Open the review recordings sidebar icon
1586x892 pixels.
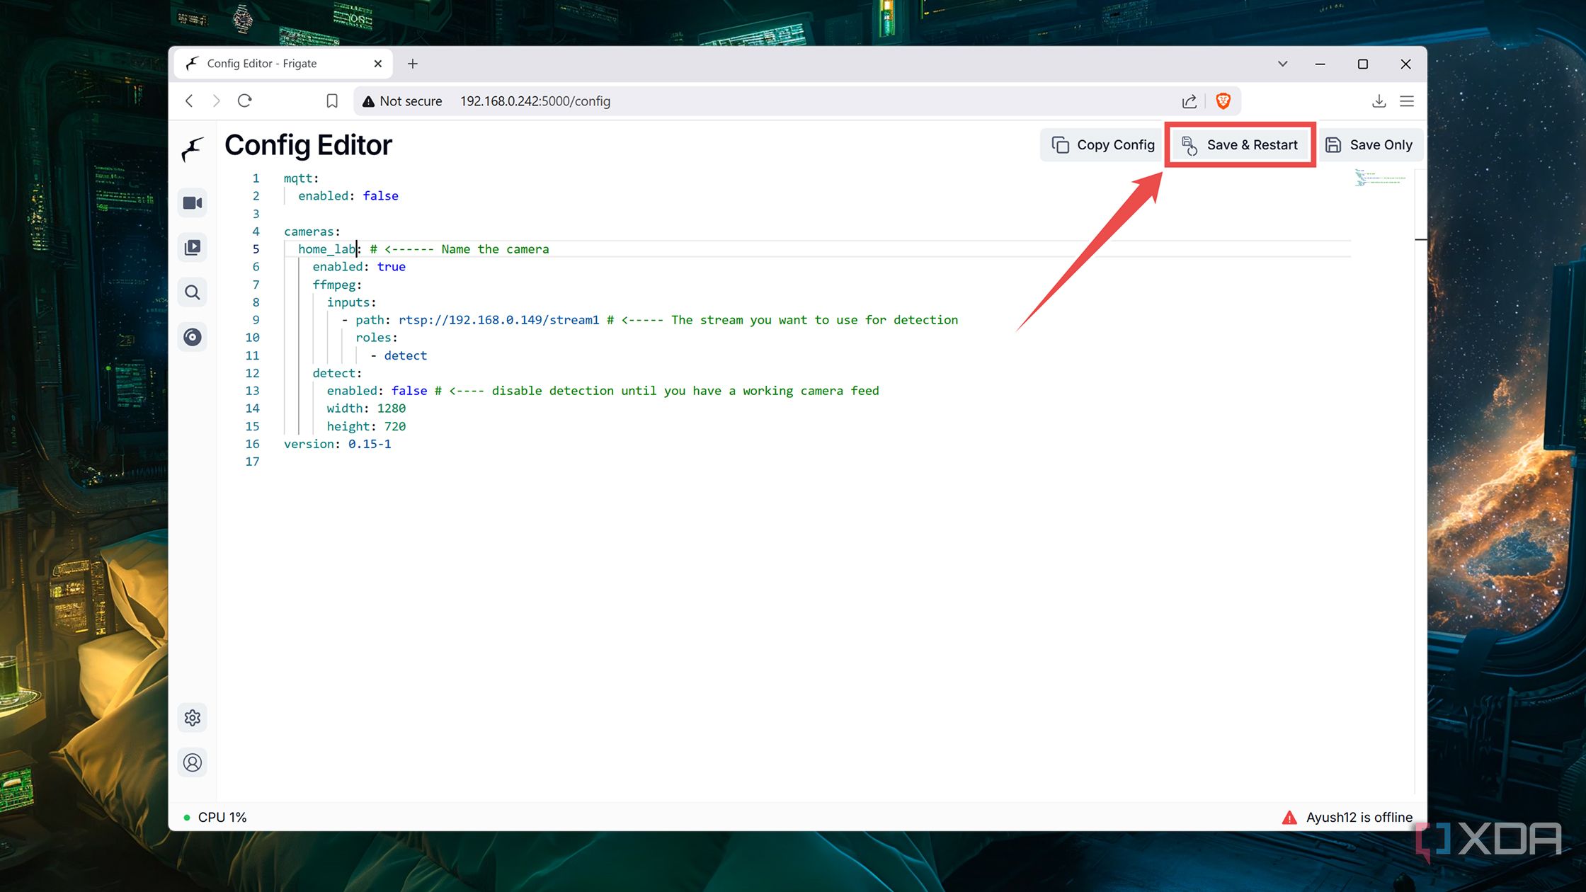(x=192, y=248)
